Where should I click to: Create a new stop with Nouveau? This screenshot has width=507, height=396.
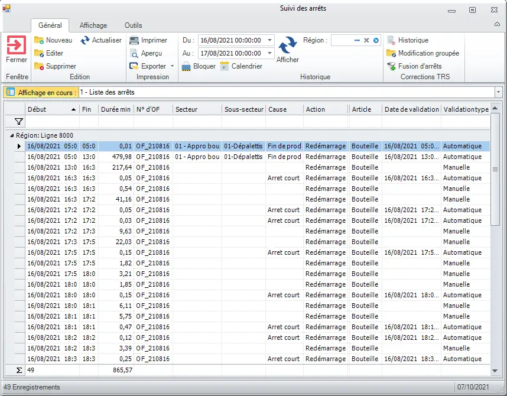point(53,40)
